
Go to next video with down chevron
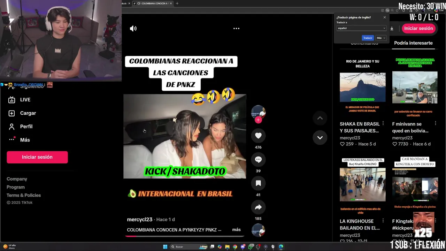[320, 137]
